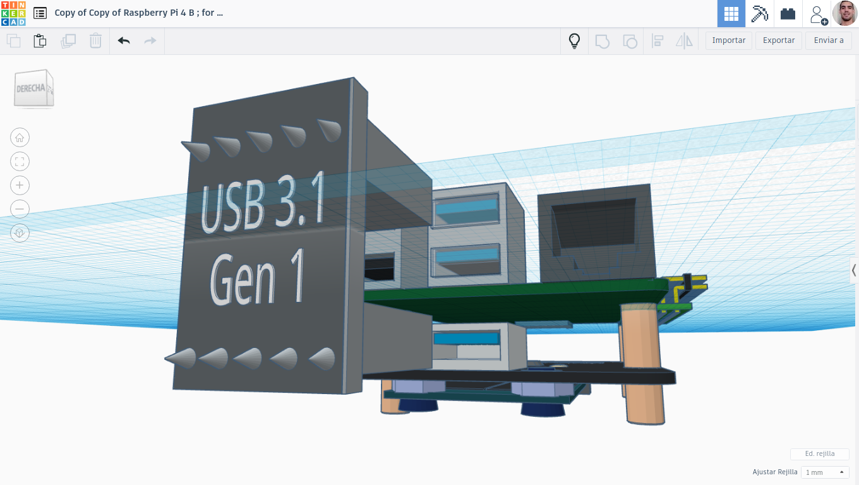Expand the collapsed shapes panel arrow
The width and height of the screenshot is (859, 485).
[854, 270]
